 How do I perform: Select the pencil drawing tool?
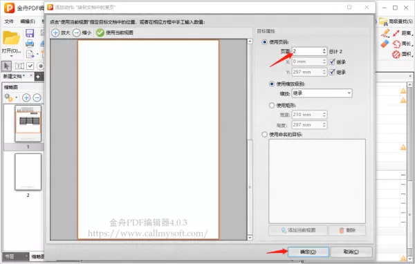385,33
